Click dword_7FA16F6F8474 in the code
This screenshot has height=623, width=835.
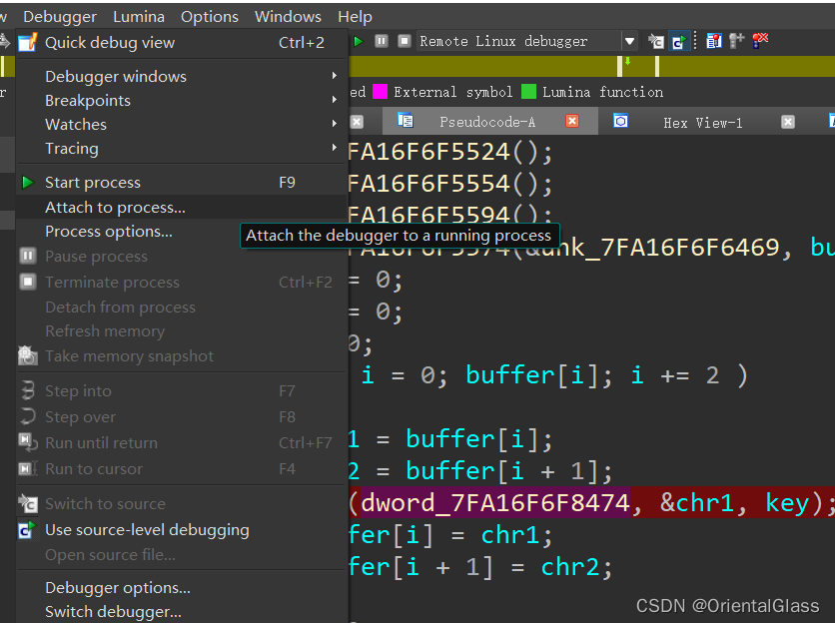click(495, 502)
